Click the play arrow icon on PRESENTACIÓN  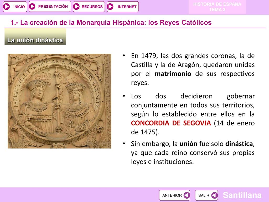click(x=32, y=7)
